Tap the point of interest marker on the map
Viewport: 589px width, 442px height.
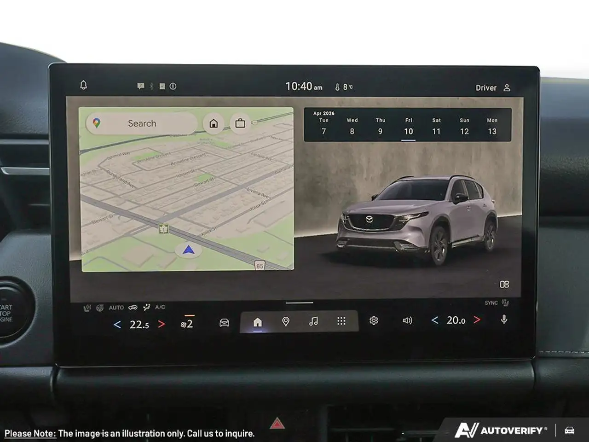point(163,228)
